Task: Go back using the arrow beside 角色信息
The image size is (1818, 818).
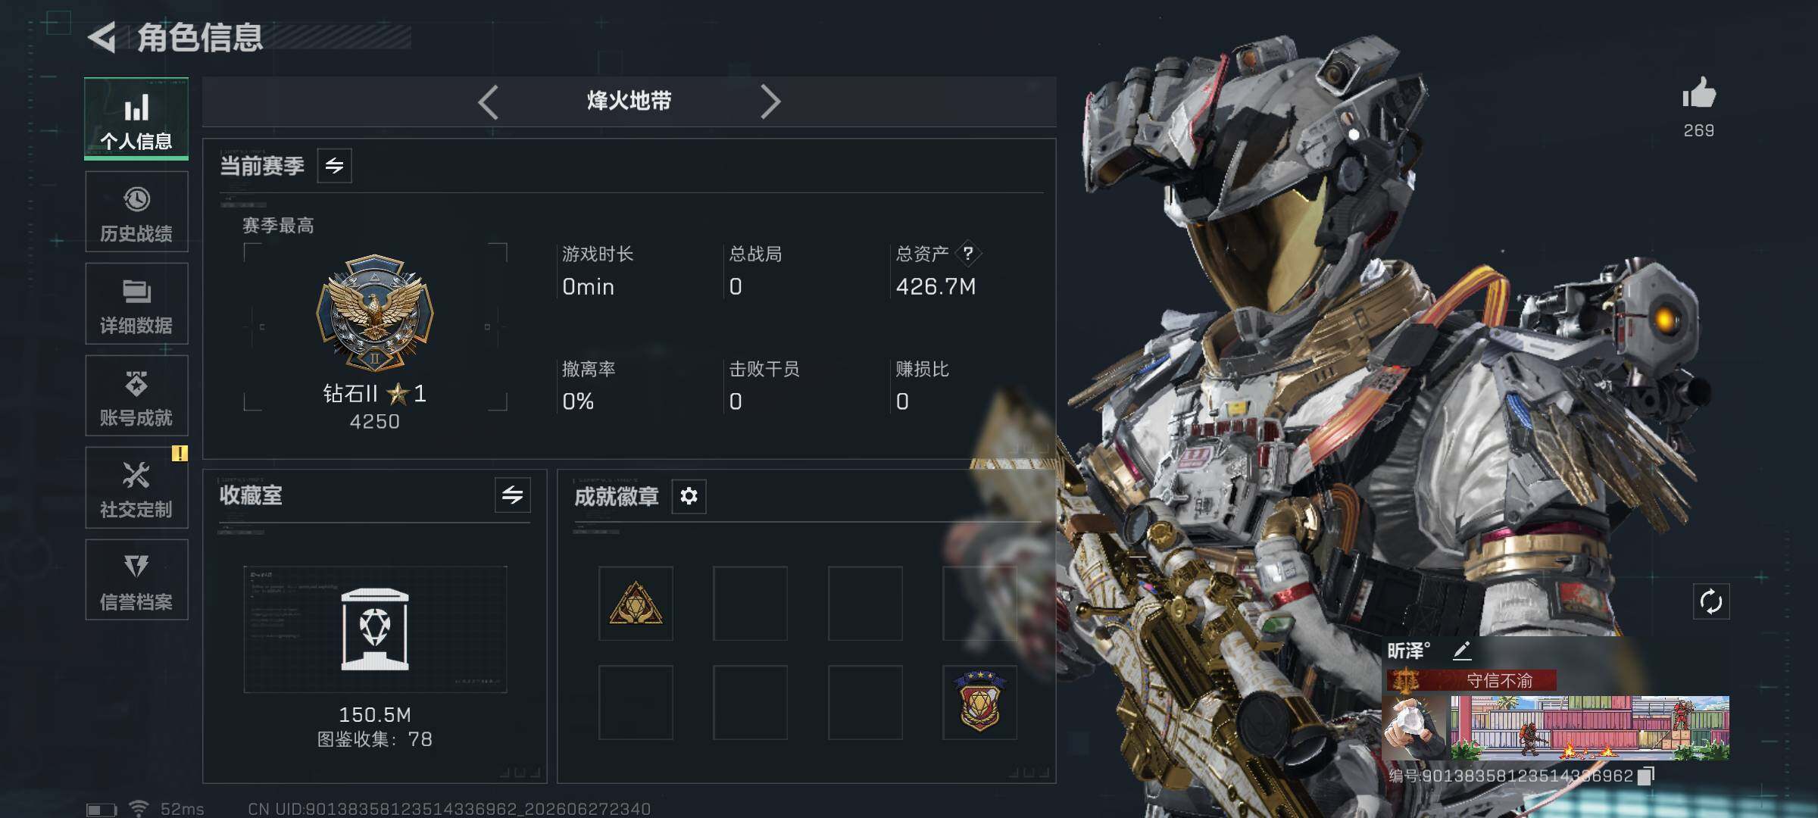Action: 102,36
